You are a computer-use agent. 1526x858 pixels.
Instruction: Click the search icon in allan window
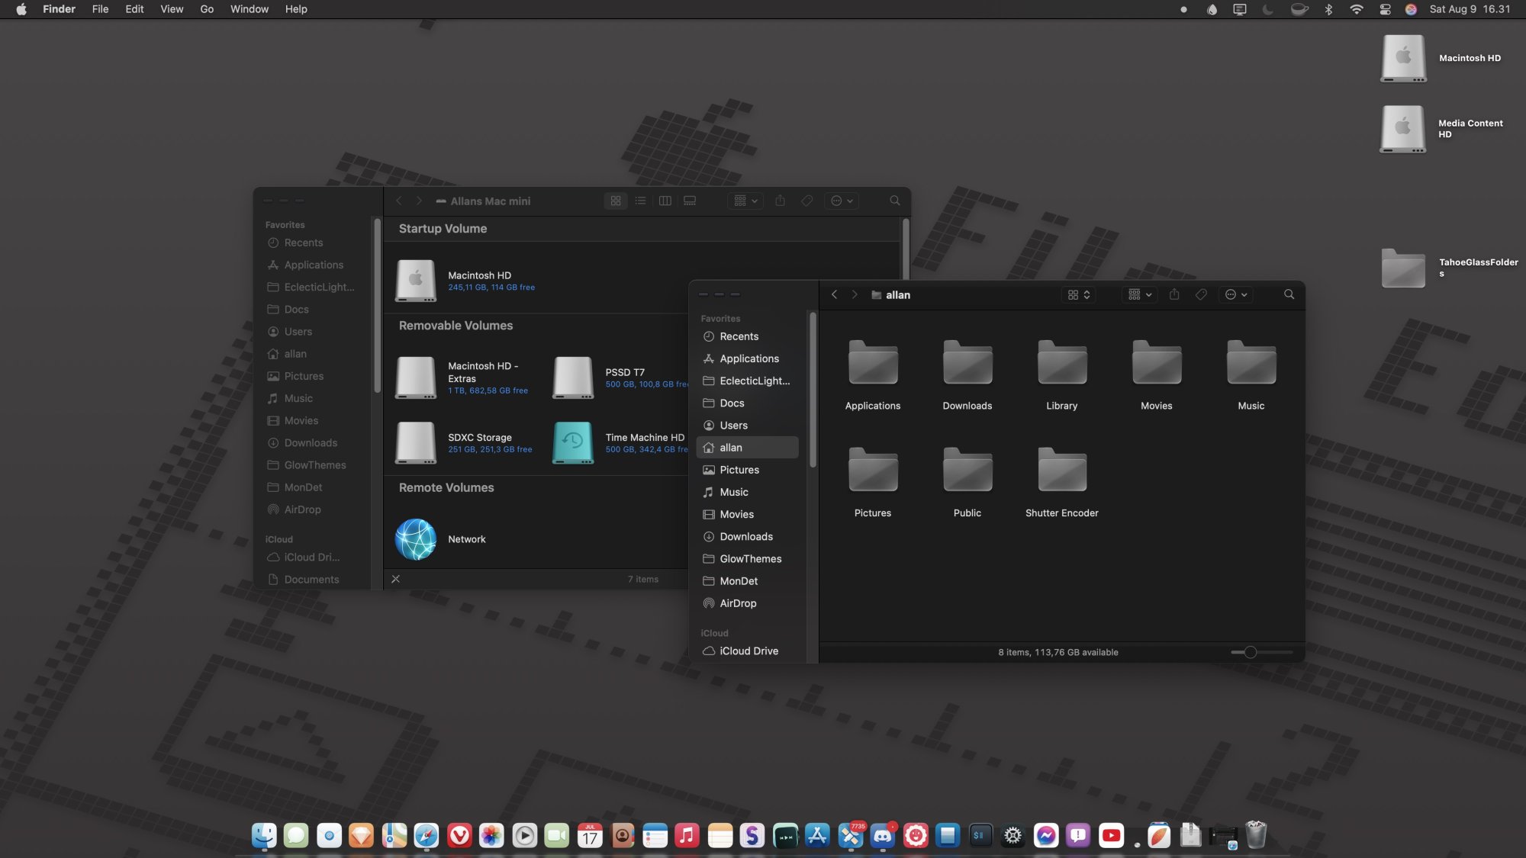click(1289, 294)
